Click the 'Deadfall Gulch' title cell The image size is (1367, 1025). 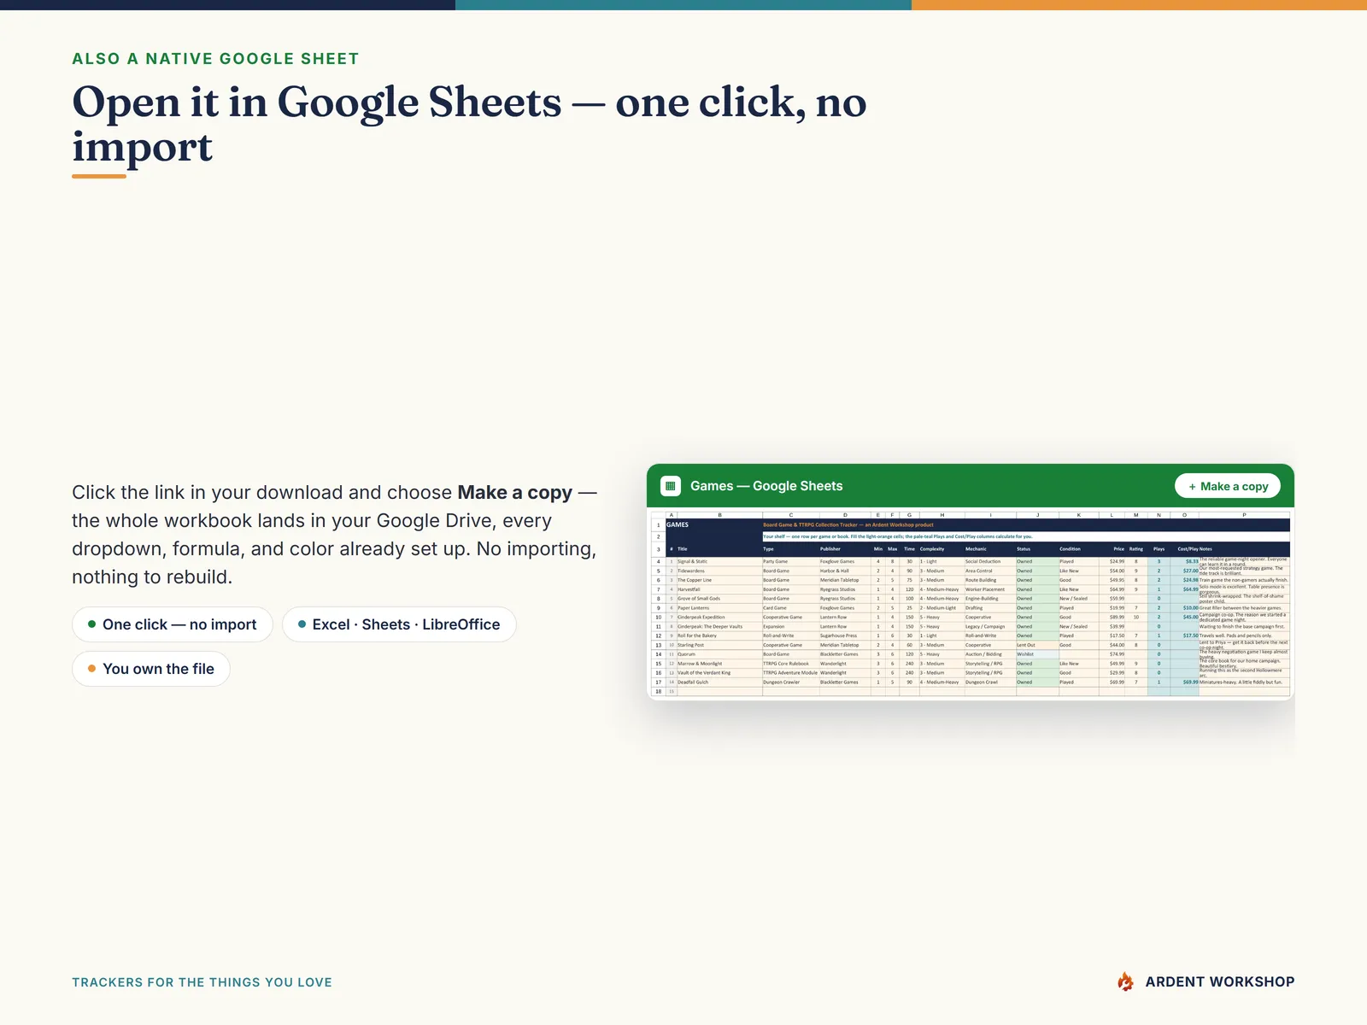click(x=719, y=682)
